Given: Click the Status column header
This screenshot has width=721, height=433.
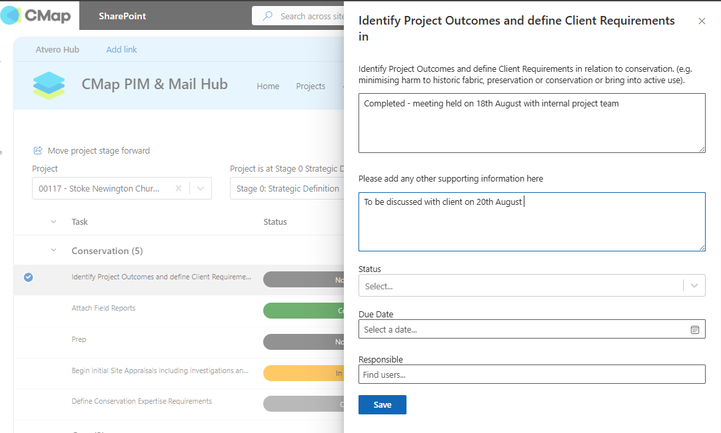Looking at the screenshot, I should coord(275,221).
